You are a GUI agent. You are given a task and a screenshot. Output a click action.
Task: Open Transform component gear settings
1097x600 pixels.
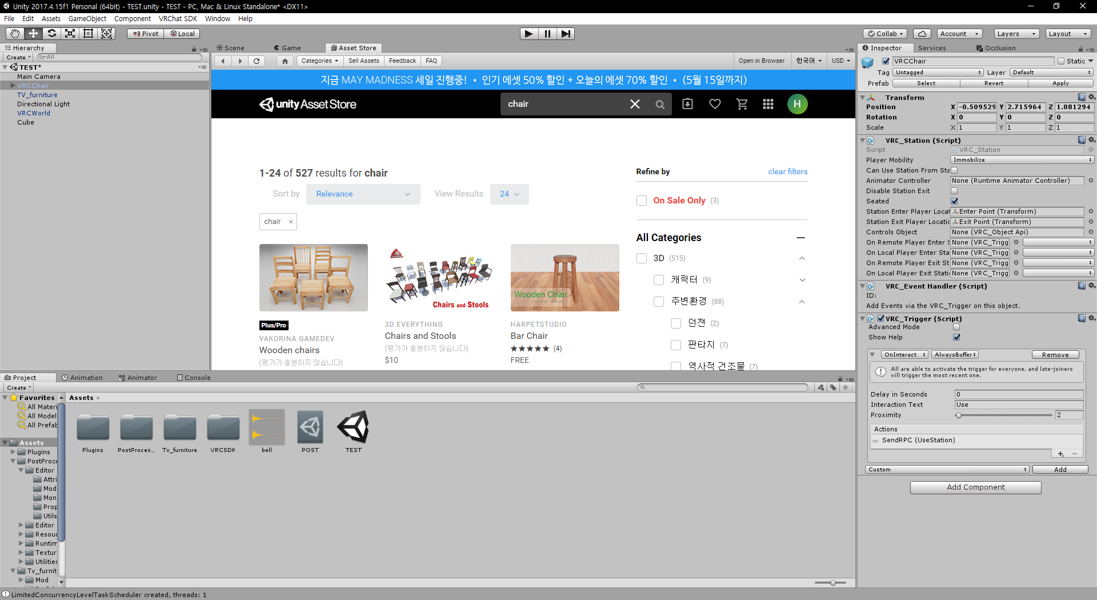pyautogui.click(x=1091, y=97)
